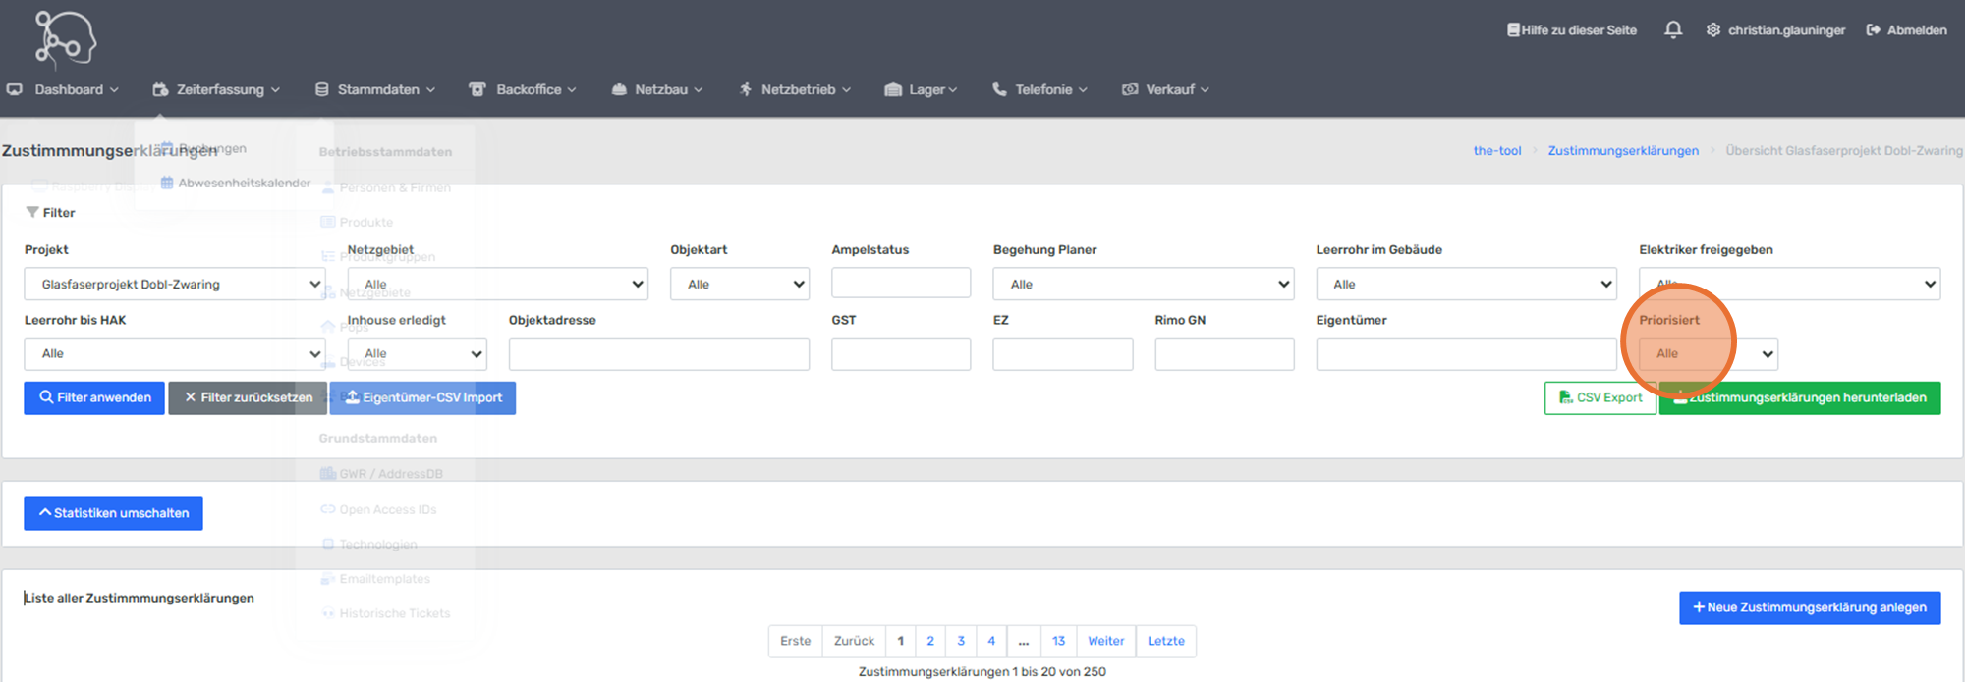Click the Lager warehouse icon
1965x682 pixels.
(x=893, y=89)
